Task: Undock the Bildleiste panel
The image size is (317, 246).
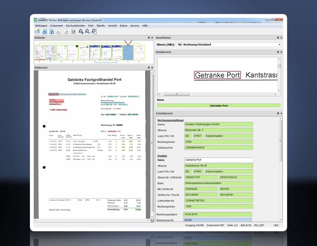Action: tap(149, 38)
